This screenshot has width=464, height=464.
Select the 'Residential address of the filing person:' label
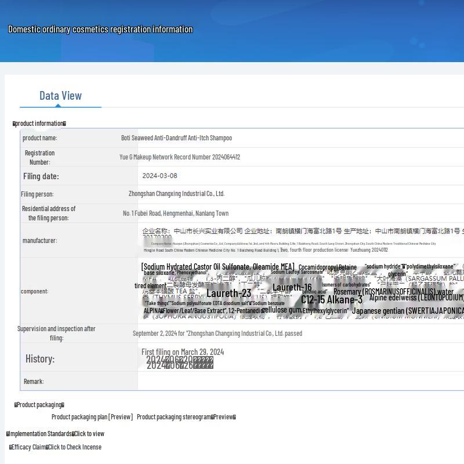[x=49, y=213]
